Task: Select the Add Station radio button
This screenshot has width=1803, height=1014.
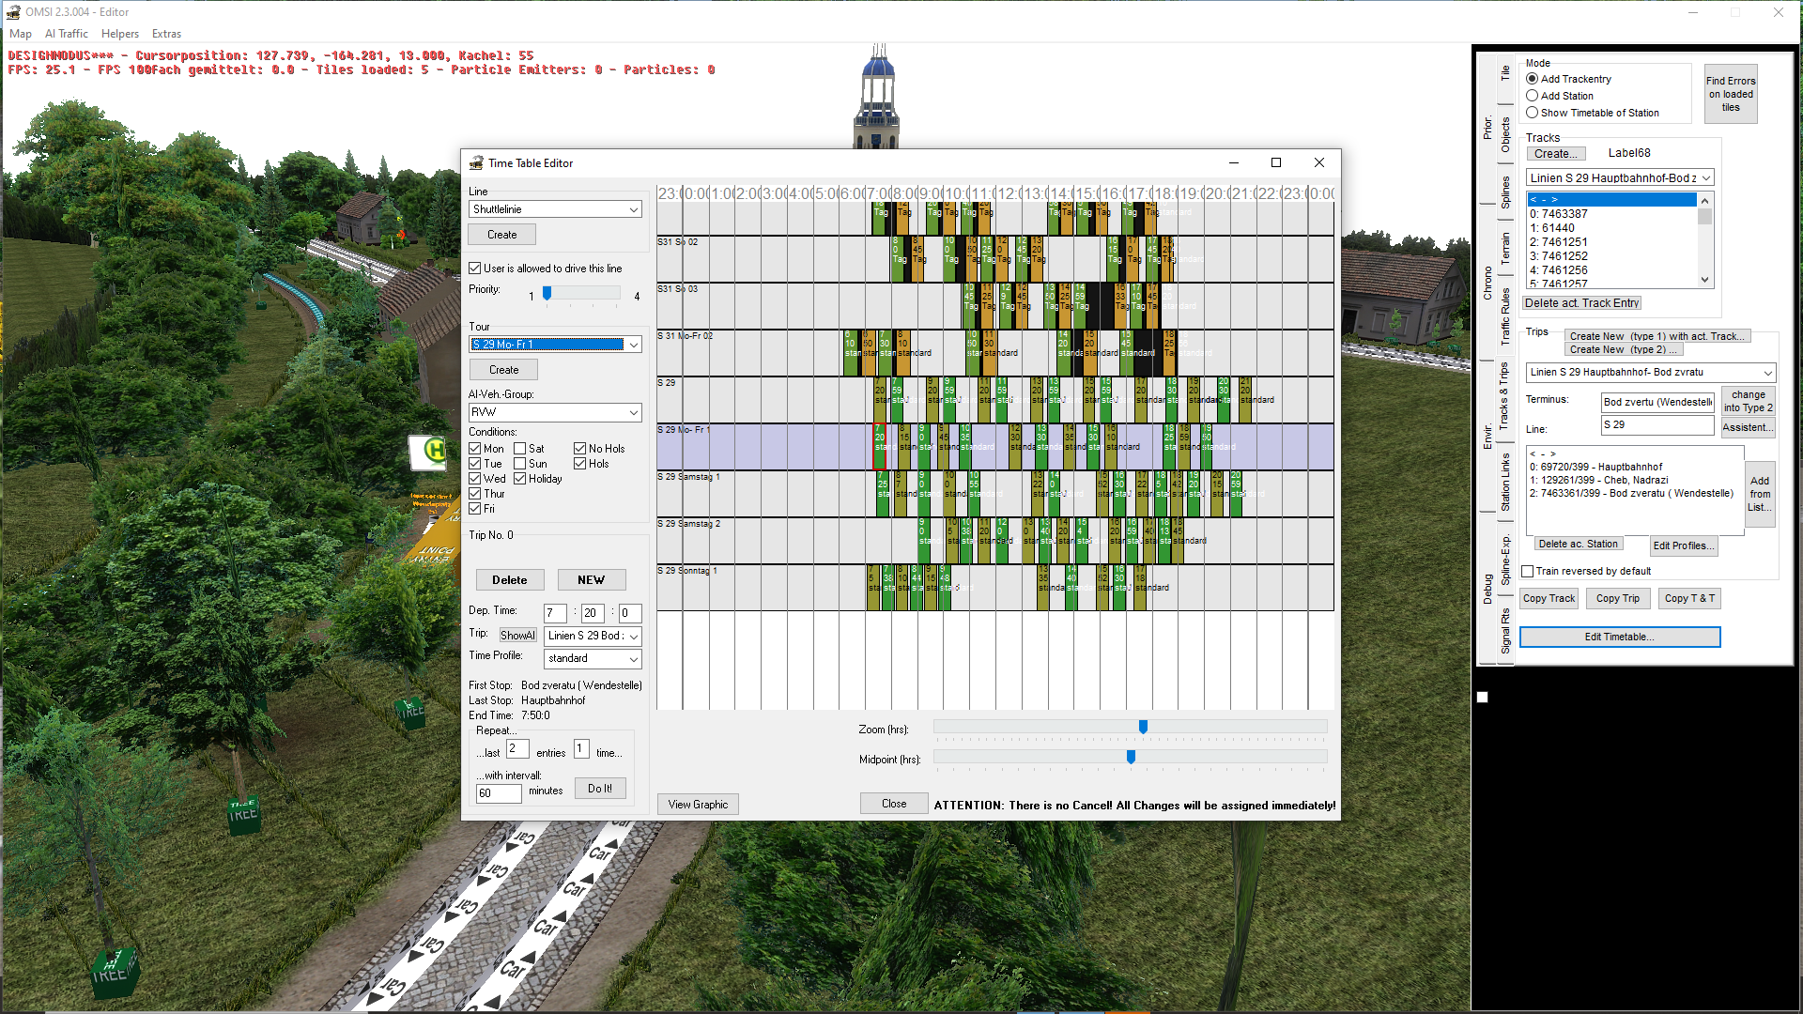Action: tap(1532, 96)
